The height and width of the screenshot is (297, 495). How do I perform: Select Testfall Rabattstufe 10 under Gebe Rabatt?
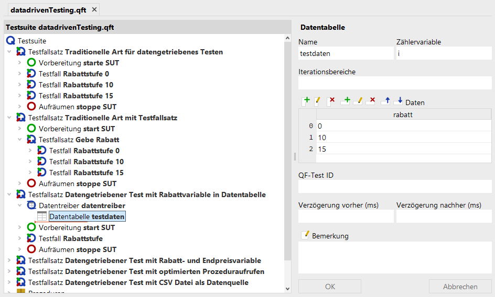click(86, 162)
